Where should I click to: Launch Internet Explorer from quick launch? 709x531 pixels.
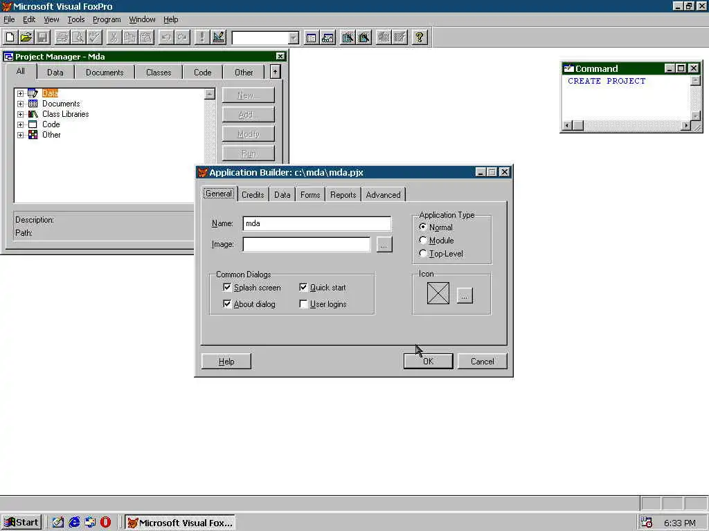73,523
